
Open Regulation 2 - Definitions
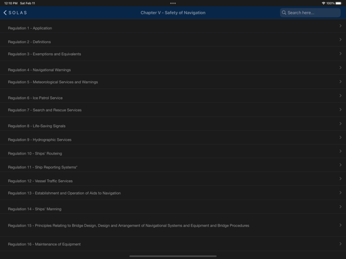click(173, 39)
